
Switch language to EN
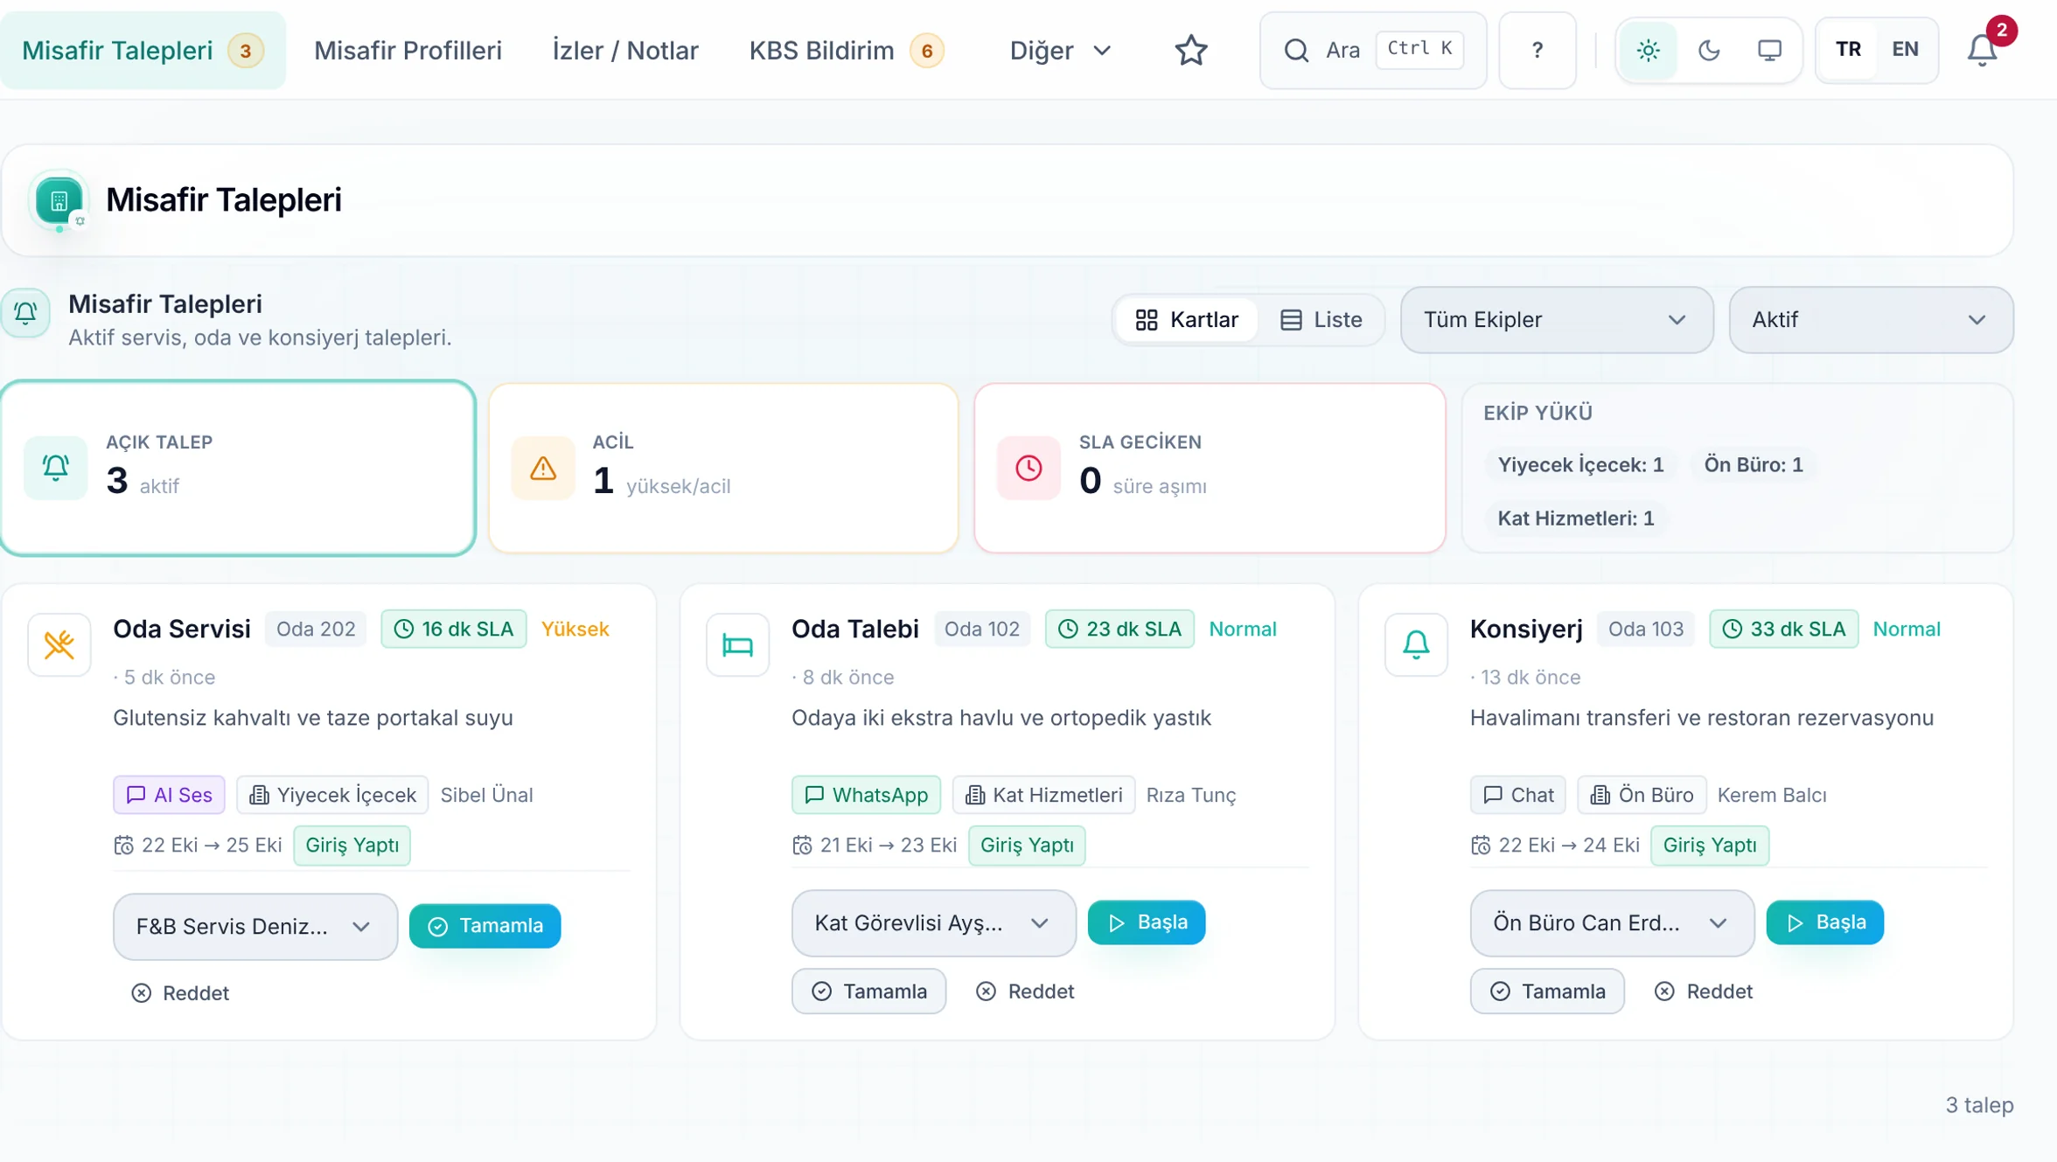1905,50
